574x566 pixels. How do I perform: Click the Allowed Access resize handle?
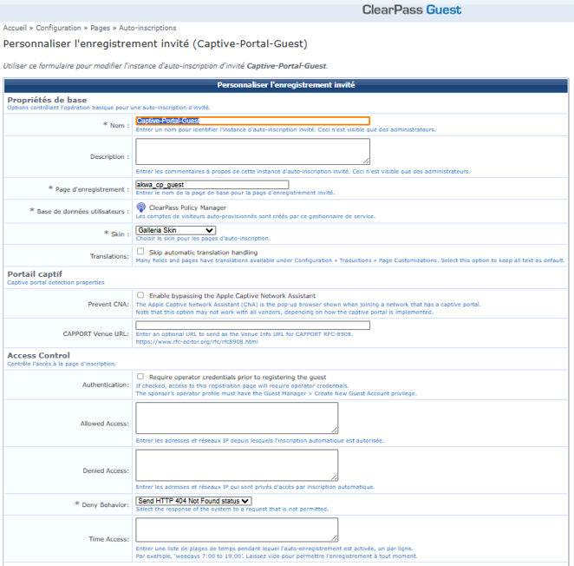tap(335, 431)
